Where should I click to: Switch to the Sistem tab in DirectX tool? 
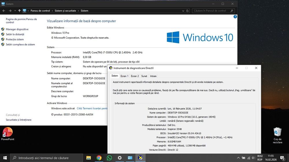coord(115,76)
